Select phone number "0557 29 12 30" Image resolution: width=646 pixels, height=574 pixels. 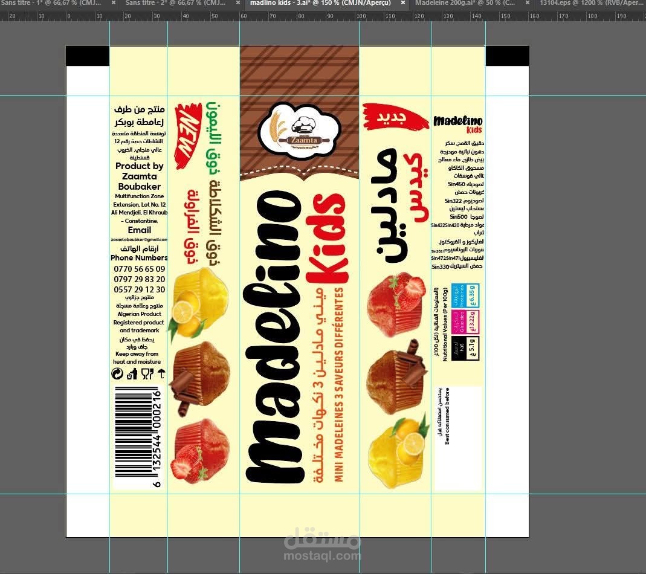139,289
